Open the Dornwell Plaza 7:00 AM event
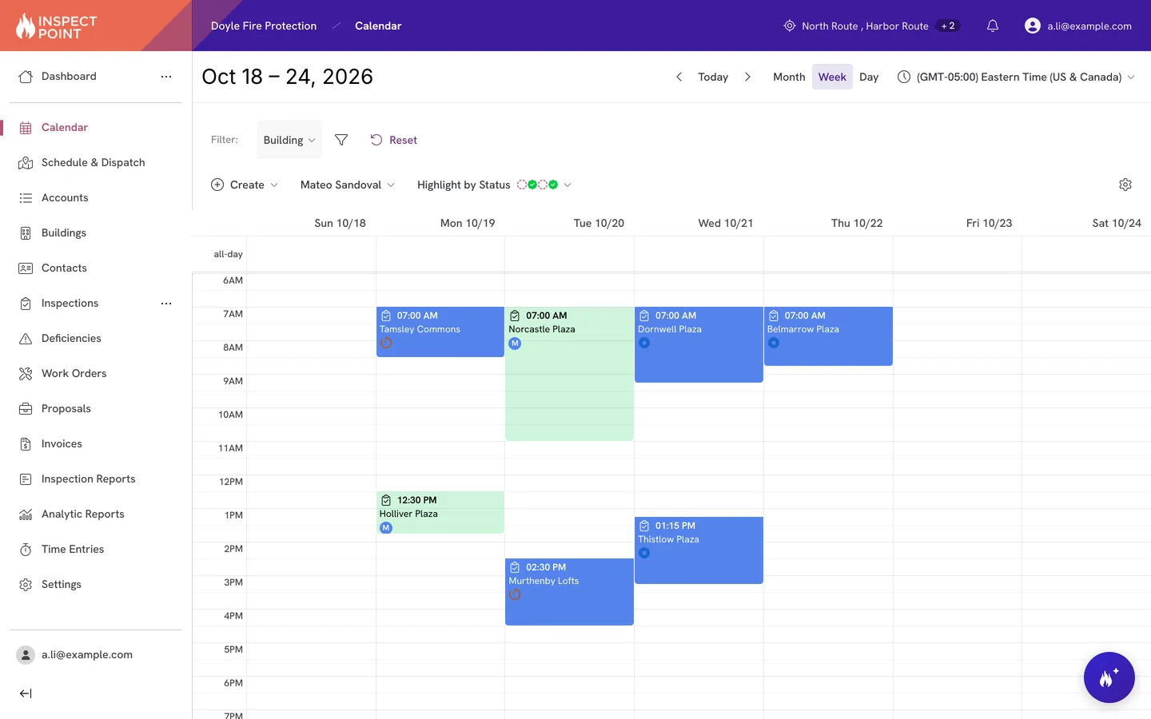 tap(699, 344)
